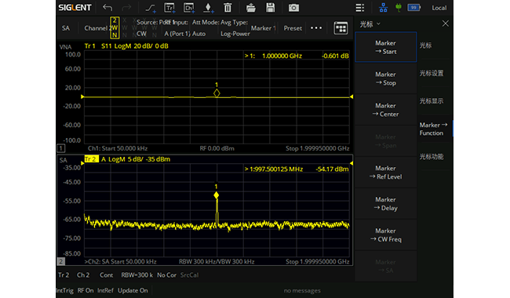Toggle Update On in status bar
The height and width of the screenshot is (298, 510).
click(133, 290)
